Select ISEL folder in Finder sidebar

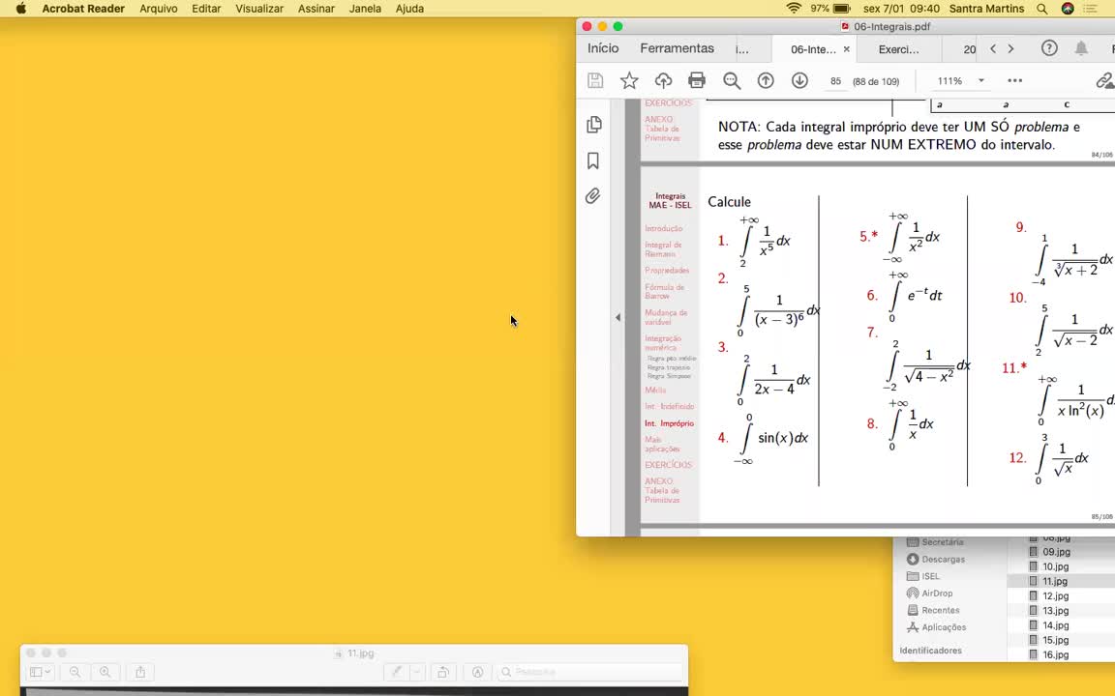923,576
